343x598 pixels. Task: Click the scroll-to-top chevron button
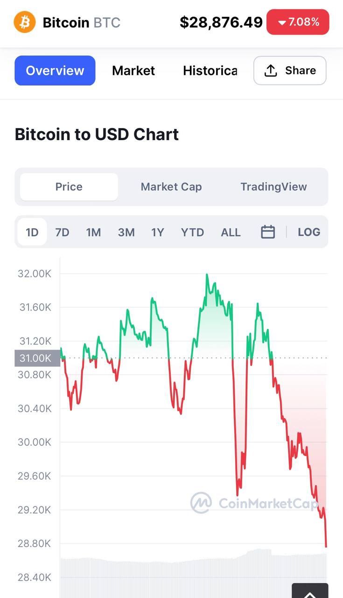pyautogui.click(x=310, y=591)
